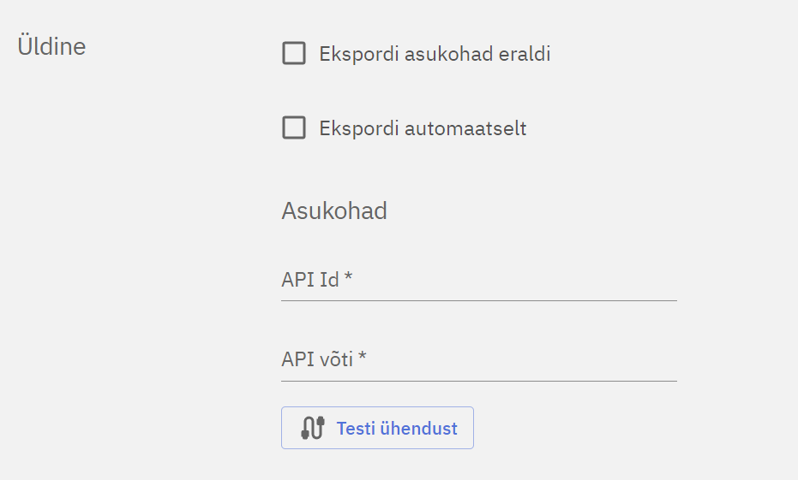798x480 pixels.
Task: Click the required asterisk beside API võti
Action: 363,359
